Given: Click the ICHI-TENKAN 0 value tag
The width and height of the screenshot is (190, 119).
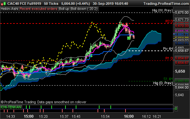Looking at the screenshot, I should tap(176, 109).
